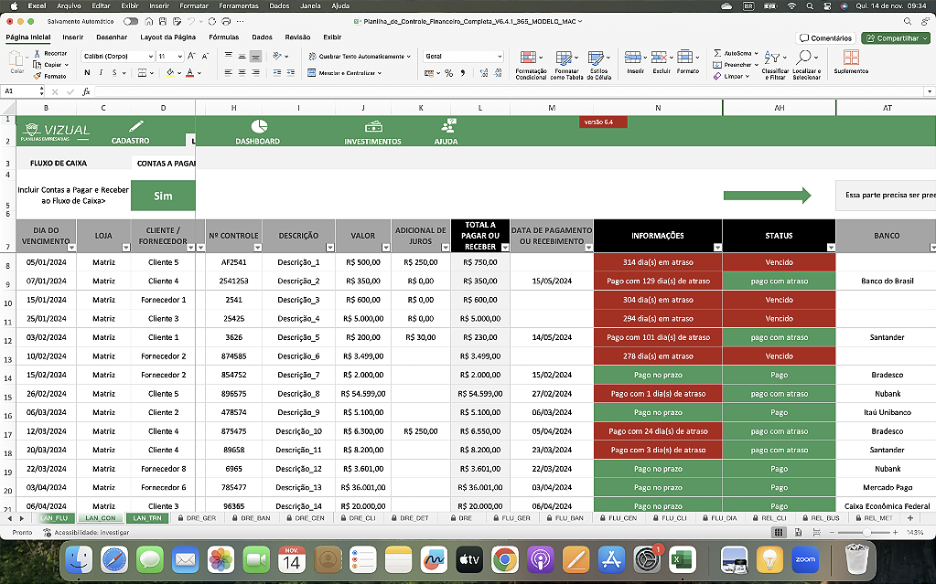The height and width of the screenshot is (584, 936).
Task: Open the Home icon in title bar
Action: pos(149,21)
